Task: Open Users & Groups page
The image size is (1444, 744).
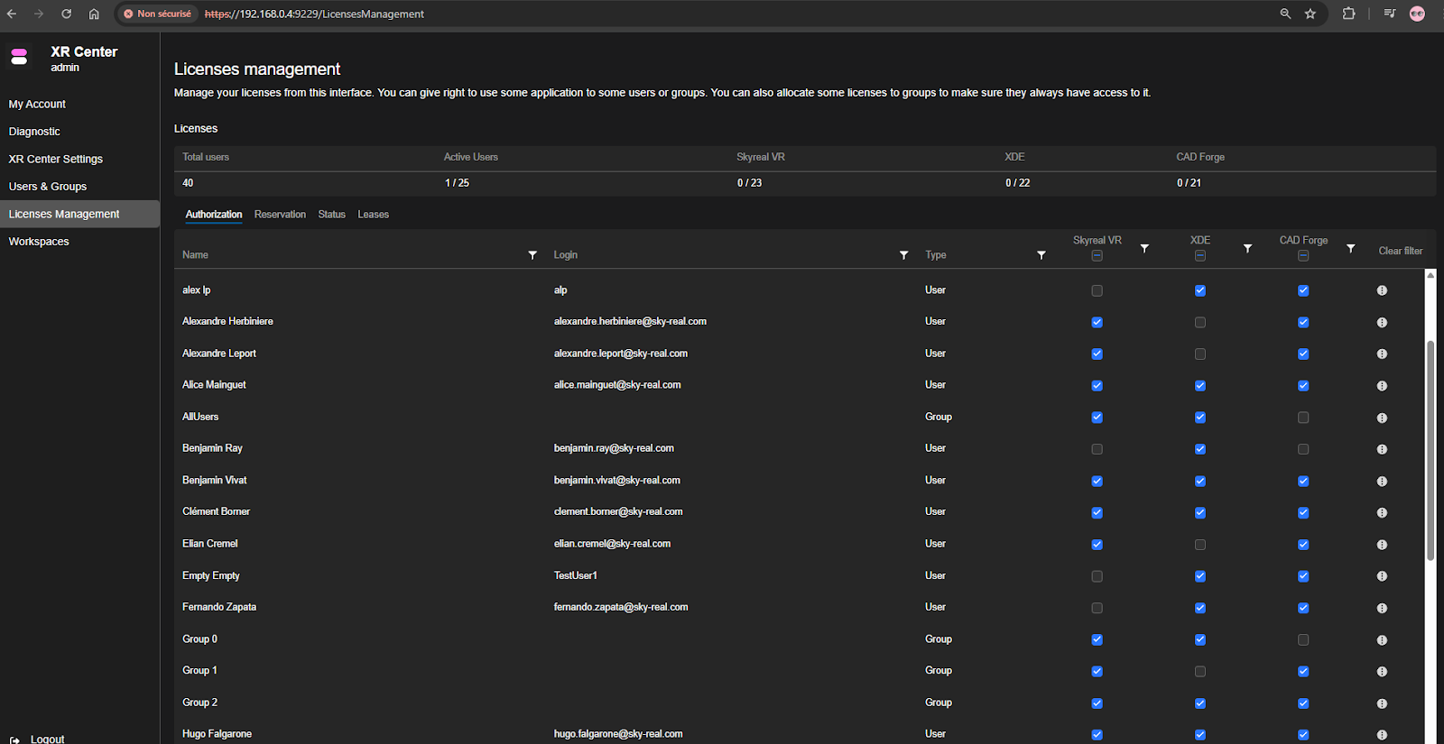Action: tap(48, 187)
